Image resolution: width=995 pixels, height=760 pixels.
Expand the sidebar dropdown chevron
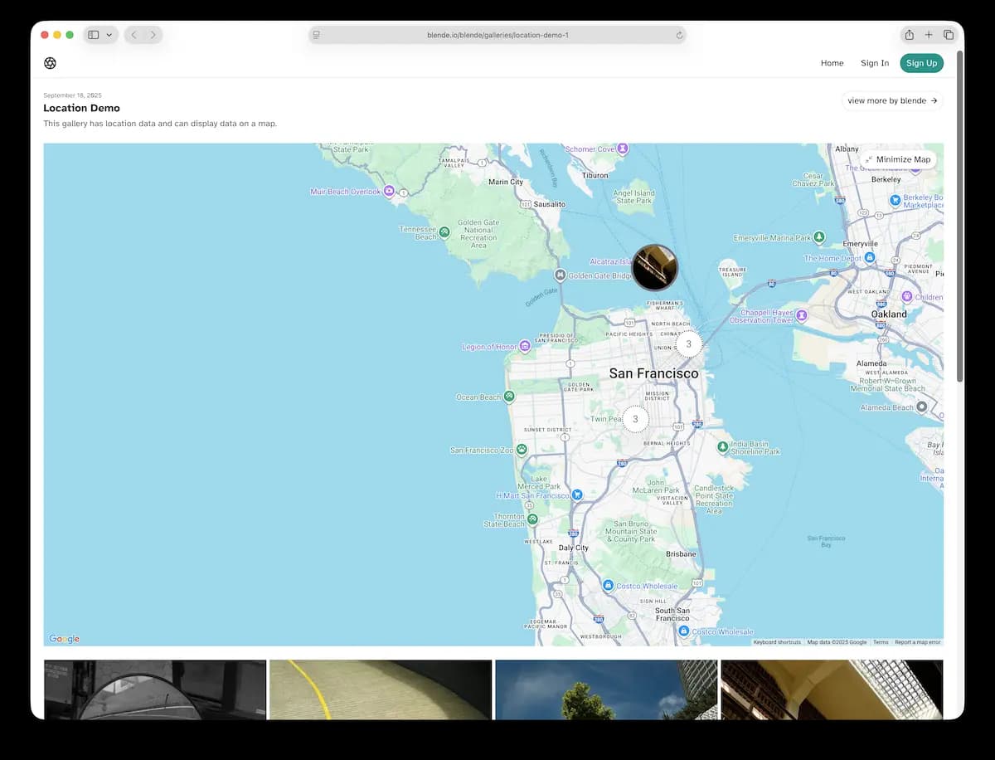pos(109,35)
